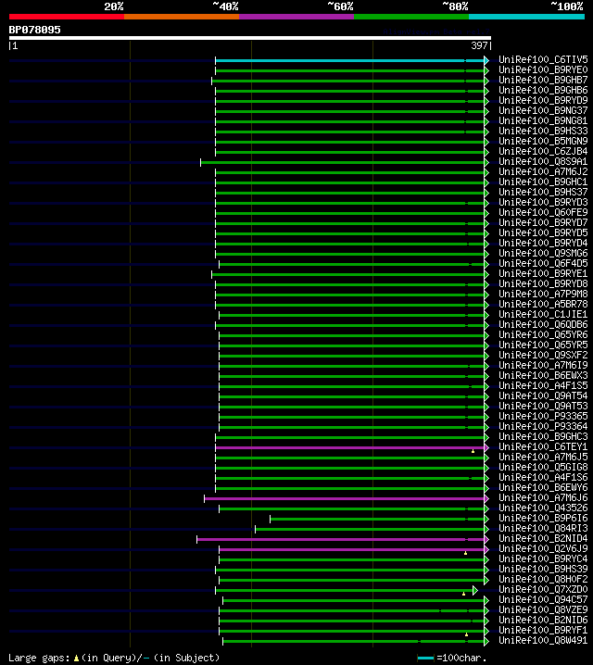
Task: Click the UniRef100_Q84RI3 entry
Action: 543,528
